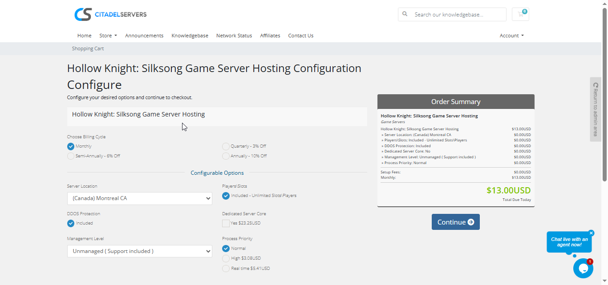Close the chat live popup
This screenshot has width=608, height=285.
(591, 233)
